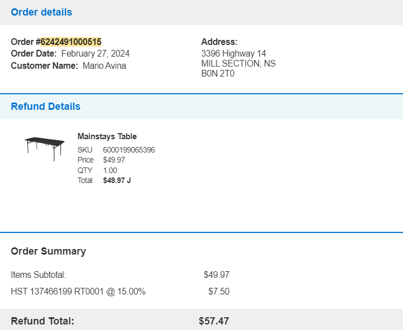Click the street line 3396 Highway 14
This screenshot has width=403, height=330.
pos(233,53)
